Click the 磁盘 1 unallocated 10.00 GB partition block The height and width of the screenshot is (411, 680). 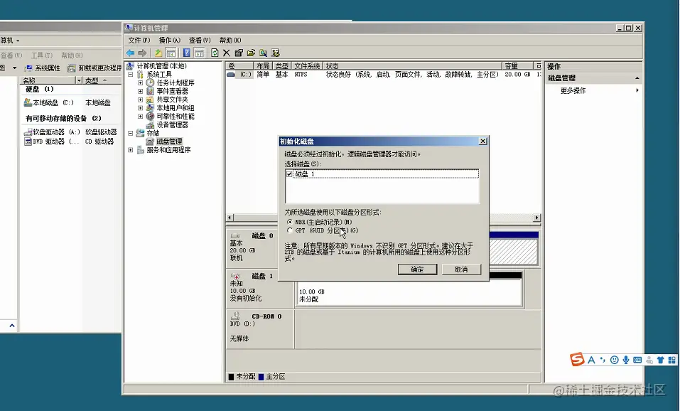(x=409, y=292)
